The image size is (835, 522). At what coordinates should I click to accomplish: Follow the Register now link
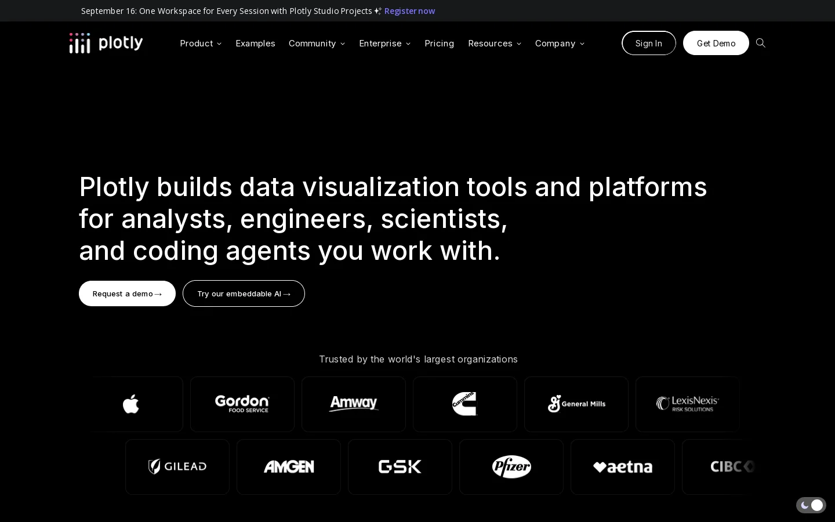409,11
